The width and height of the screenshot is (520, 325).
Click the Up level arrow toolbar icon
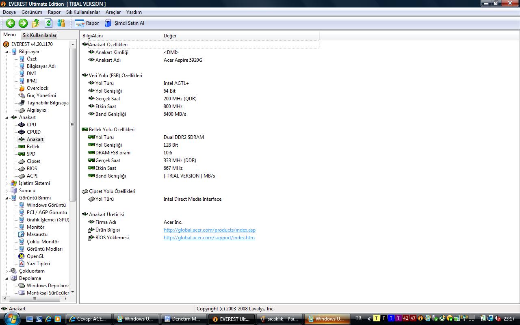pos(36,23)
